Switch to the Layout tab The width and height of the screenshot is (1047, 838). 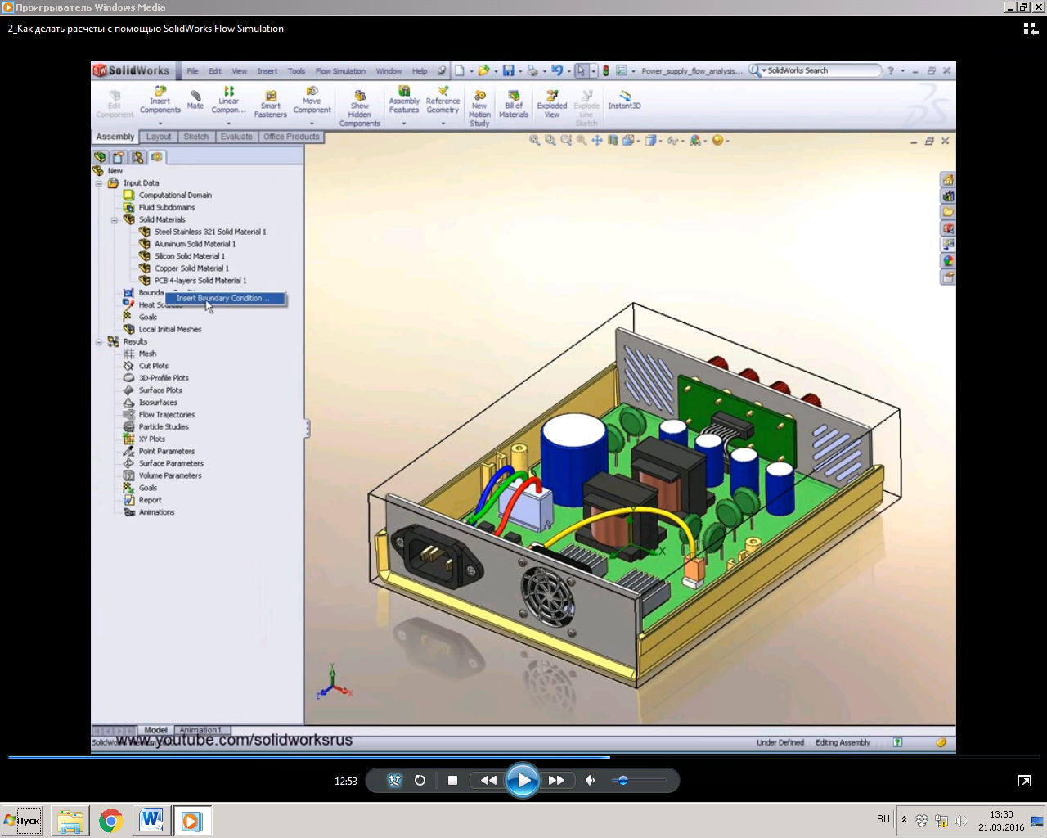(159, 137)
